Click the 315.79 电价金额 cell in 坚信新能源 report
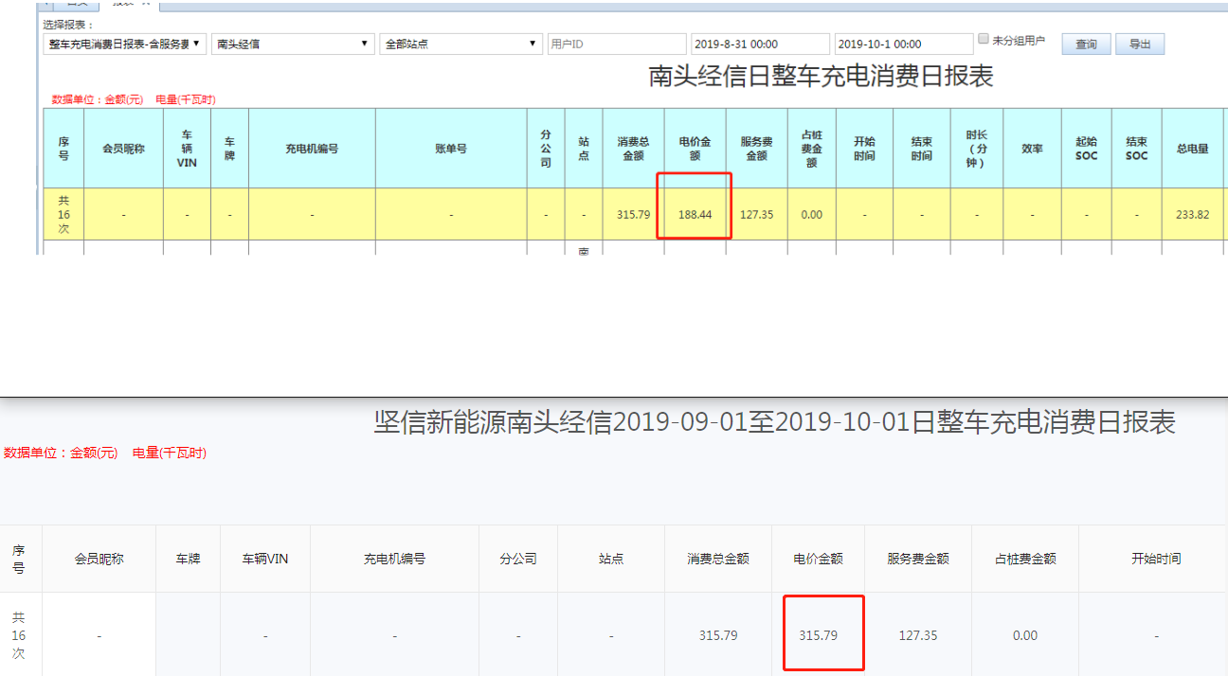 point(819,635)
